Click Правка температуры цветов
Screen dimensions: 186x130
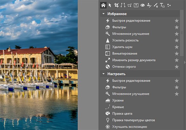(x=134, y=120)
